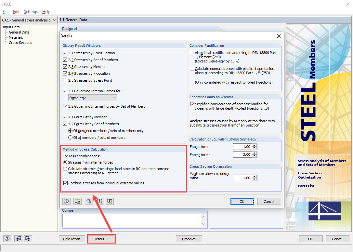Decrease maximum allowable design ratio
This screenshot has height=252, width=353.
(255, 179)
